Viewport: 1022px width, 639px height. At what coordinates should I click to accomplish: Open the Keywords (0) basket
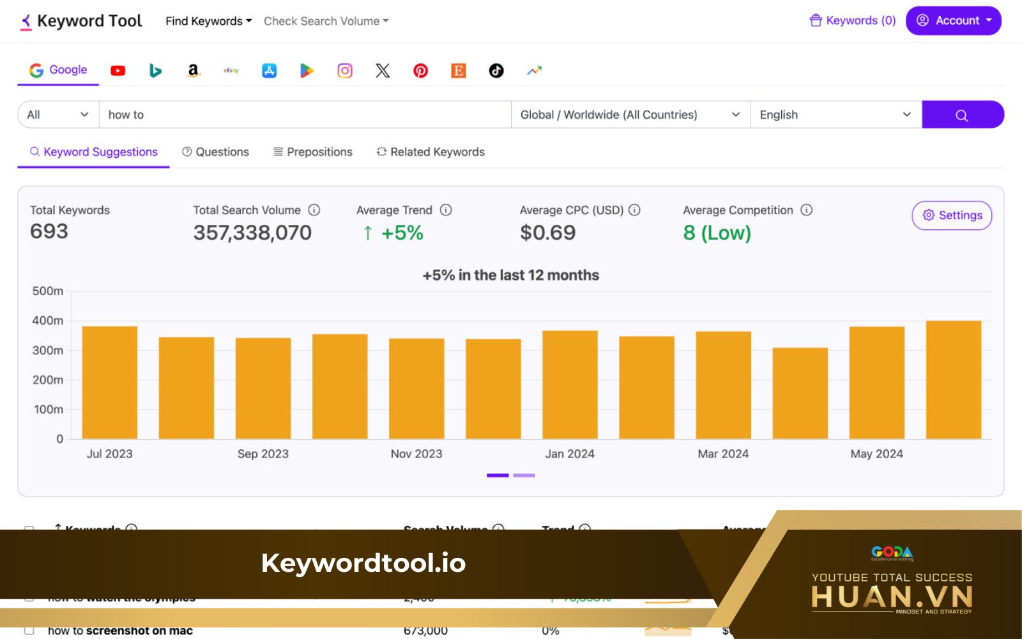(x=853, y=20)
